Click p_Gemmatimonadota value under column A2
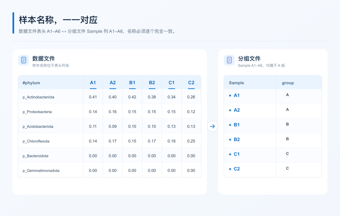The width and height of the screenshot is (340, 216). (112, 170)
